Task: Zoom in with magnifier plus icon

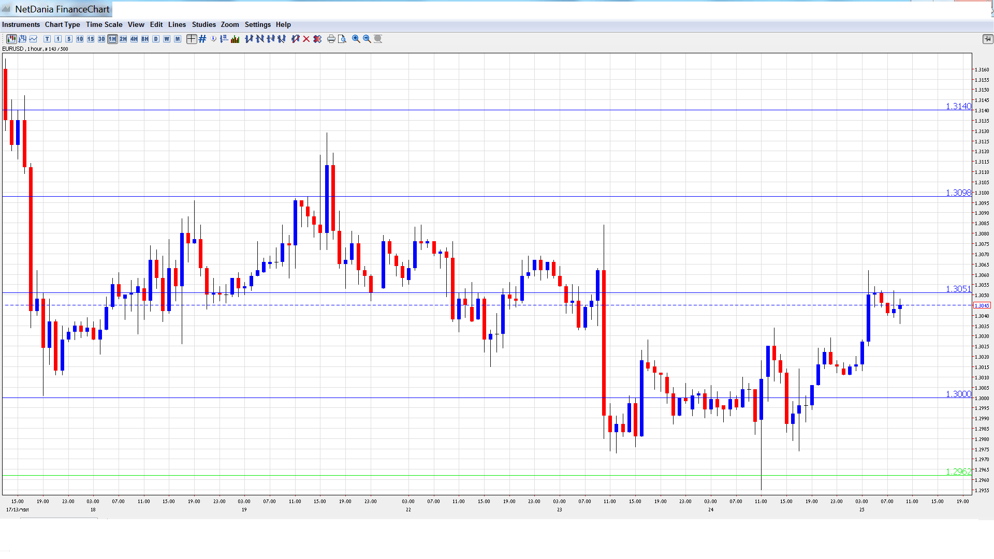Action: tap(356, 39)
